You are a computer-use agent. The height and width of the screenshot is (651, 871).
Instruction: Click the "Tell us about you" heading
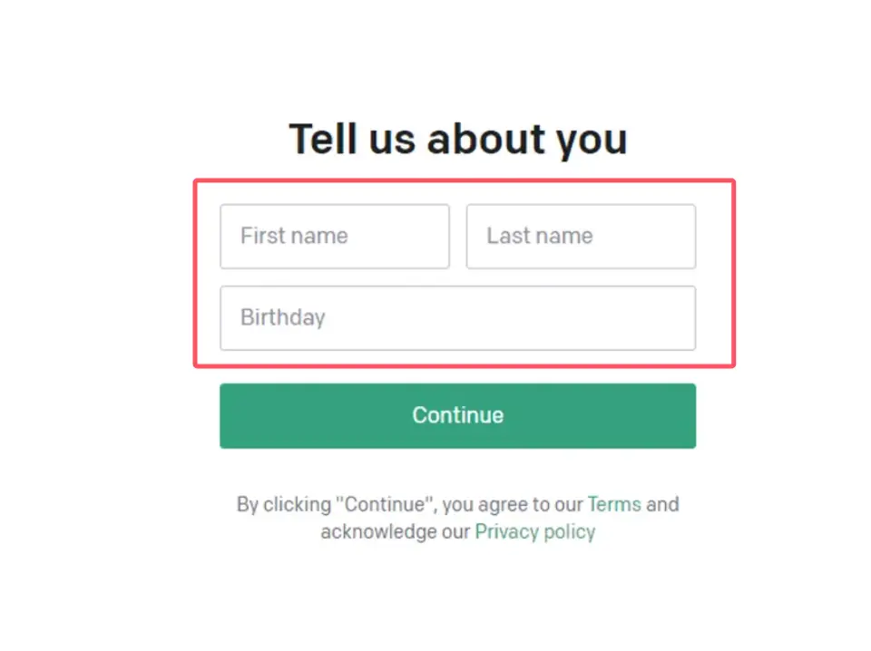457,139
